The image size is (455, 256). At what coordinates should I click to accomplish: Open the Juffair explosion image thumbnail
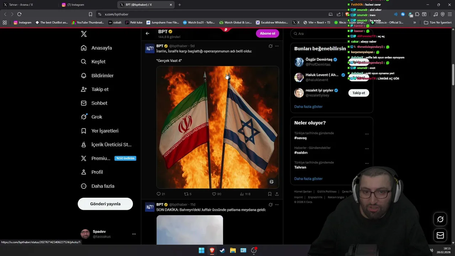tap(190, 230)
